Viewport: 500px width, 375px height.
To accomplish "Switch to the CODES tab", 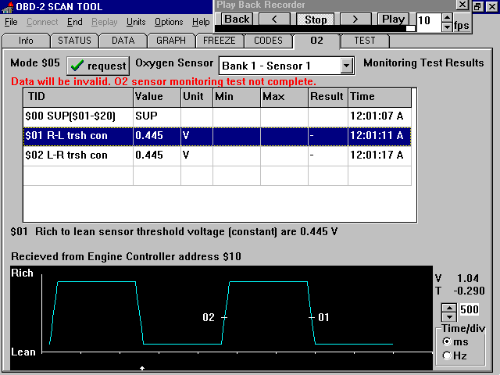I will (268, 41).
